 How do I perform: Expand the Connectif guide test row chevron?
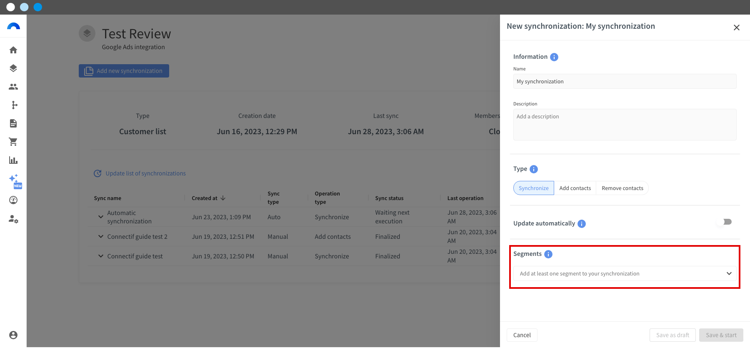tap(100, 256)
